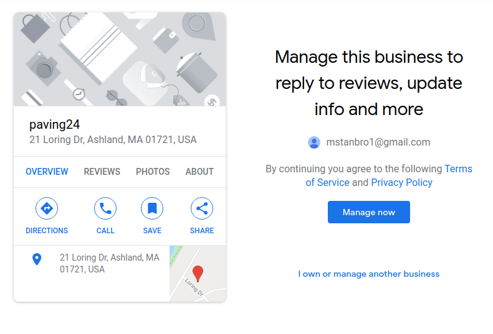Click the SAVE label
Viewport: 493px width, 334px height.
[152, 230]
